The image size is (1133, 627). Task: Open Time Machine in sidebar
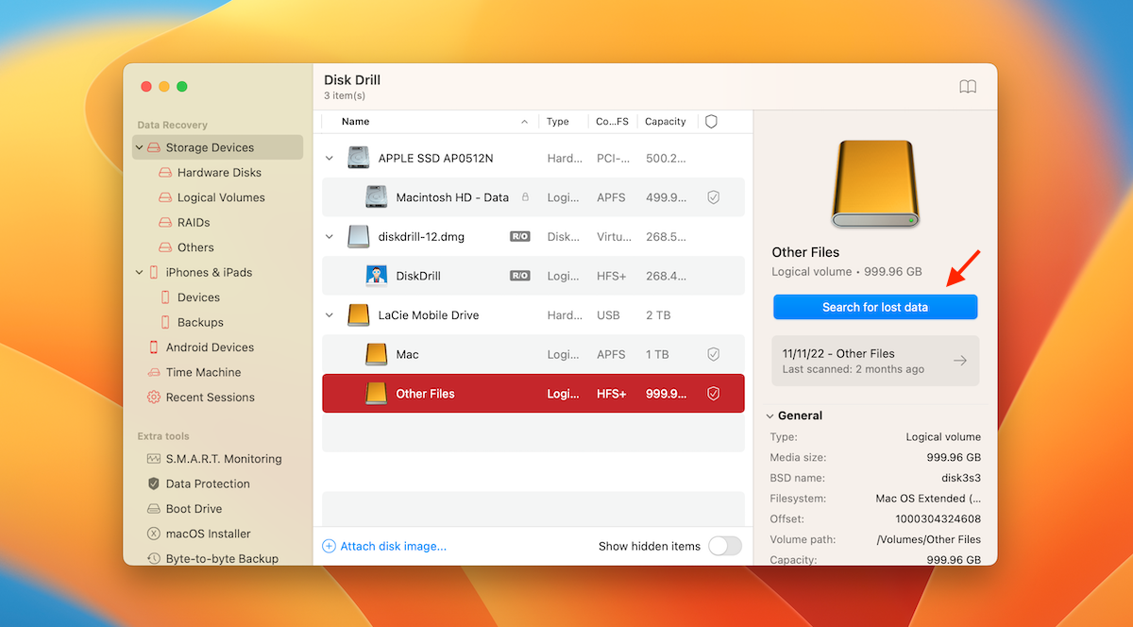(x=203, y=372)
